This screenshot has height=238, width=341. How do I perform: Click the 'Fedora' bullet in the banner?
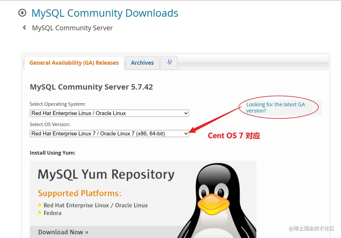52,213
